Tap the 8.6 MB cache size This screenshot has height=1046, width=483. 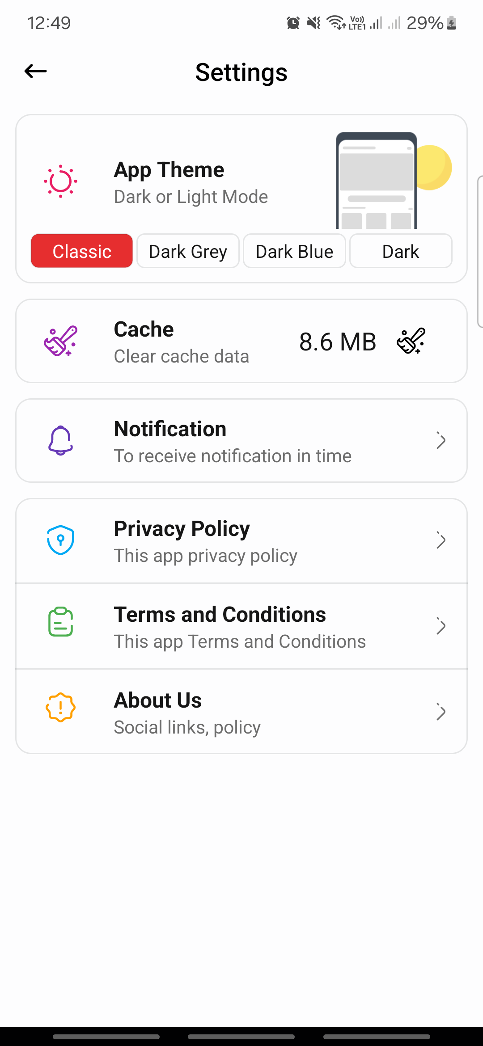[338, 342]
